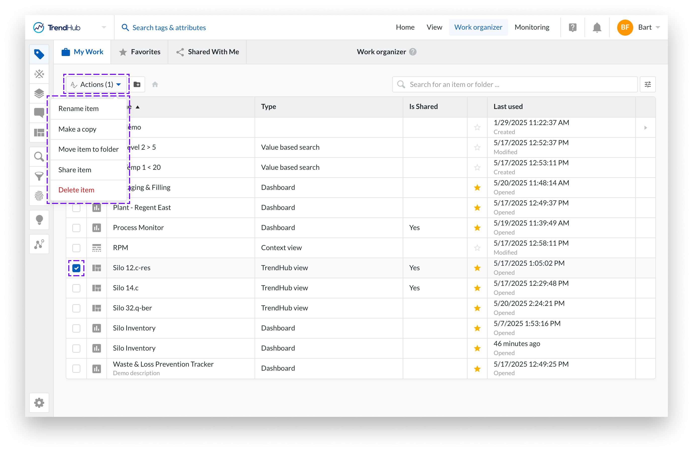The height and width of the screenshot is (452, 693).
Task: Click the lightbulb icon in sidebar
Action: pyautogui.click(x=39, y=220)
